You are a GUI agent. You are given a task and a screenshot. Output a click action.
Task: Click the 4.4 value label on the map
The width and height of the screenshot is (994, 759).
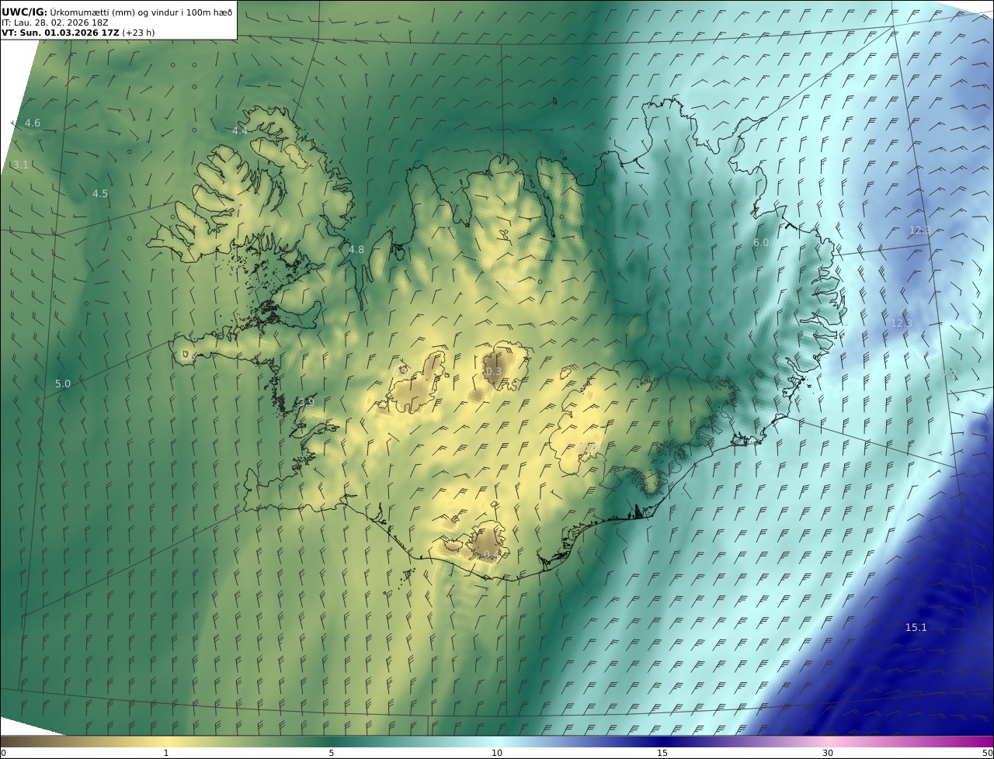(240, 130)
